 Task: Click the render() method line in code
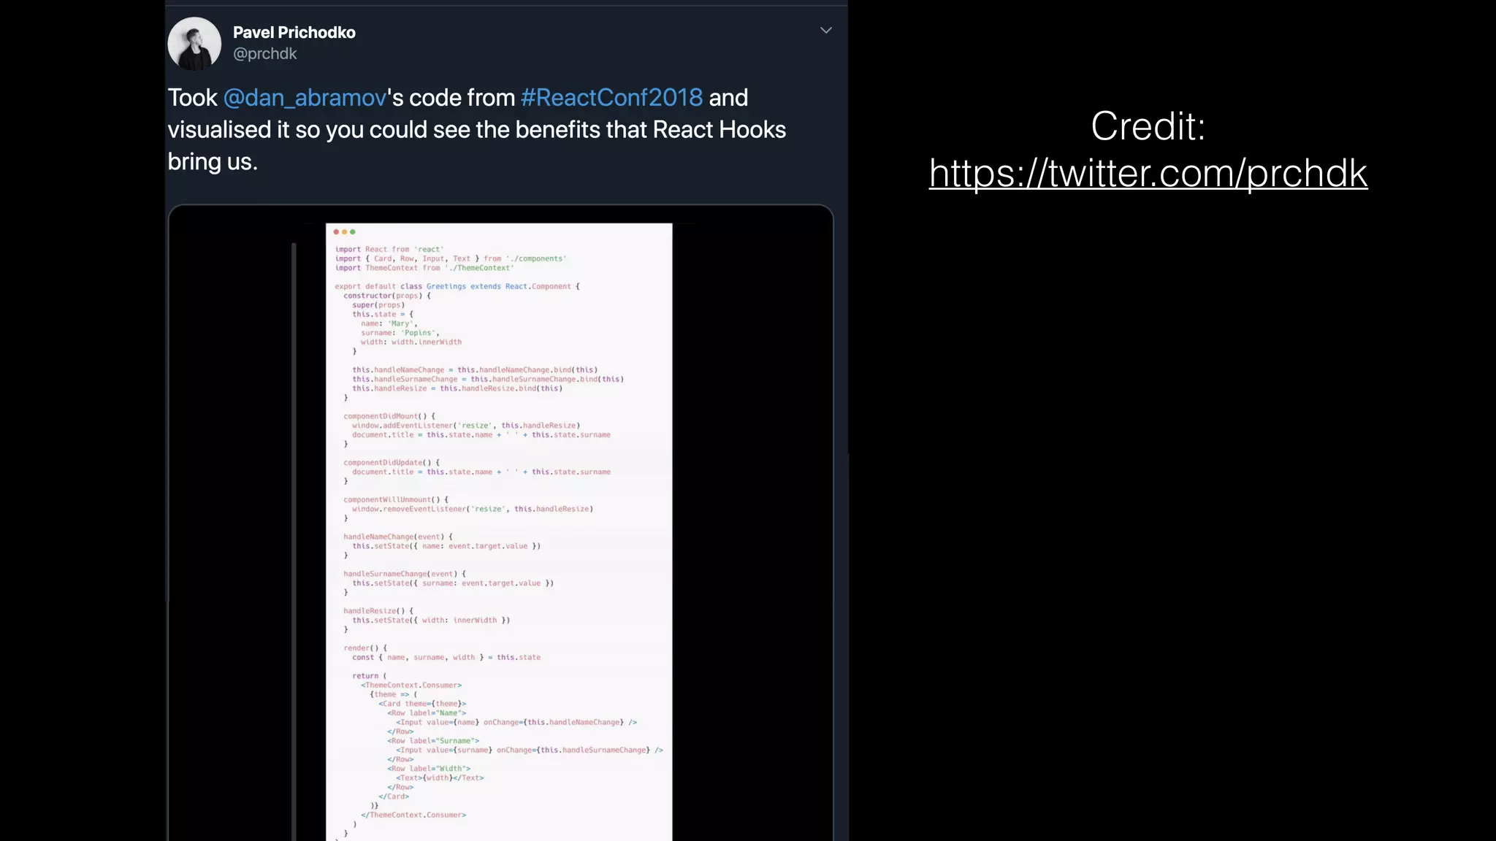pos(365,648)
